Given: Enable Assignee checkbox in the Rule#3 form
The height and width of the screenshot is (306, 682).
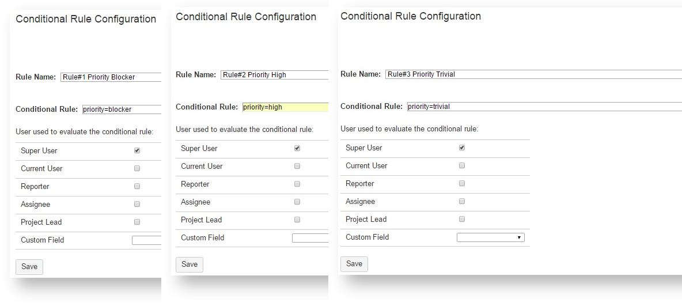Looking at the screenshot, I should pos(462,201).
